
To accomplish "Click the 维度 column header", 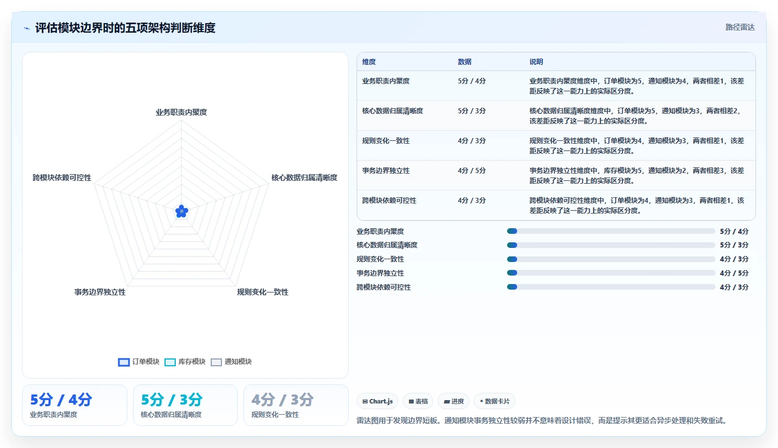I will [369, 62].
